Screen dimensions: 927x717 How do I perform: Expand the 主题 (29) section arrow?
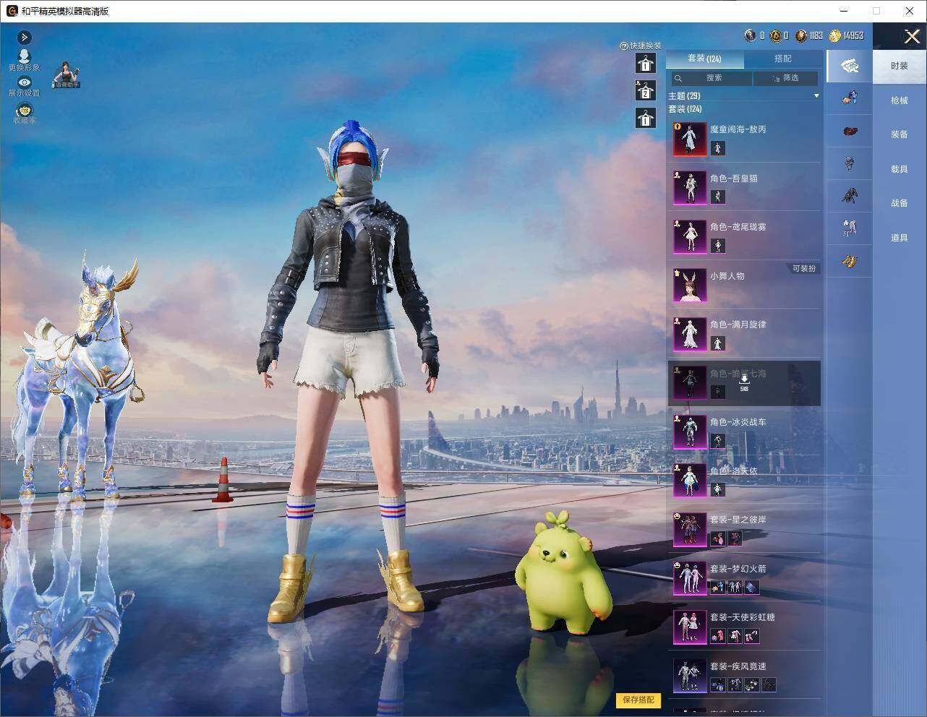(816, 95)
